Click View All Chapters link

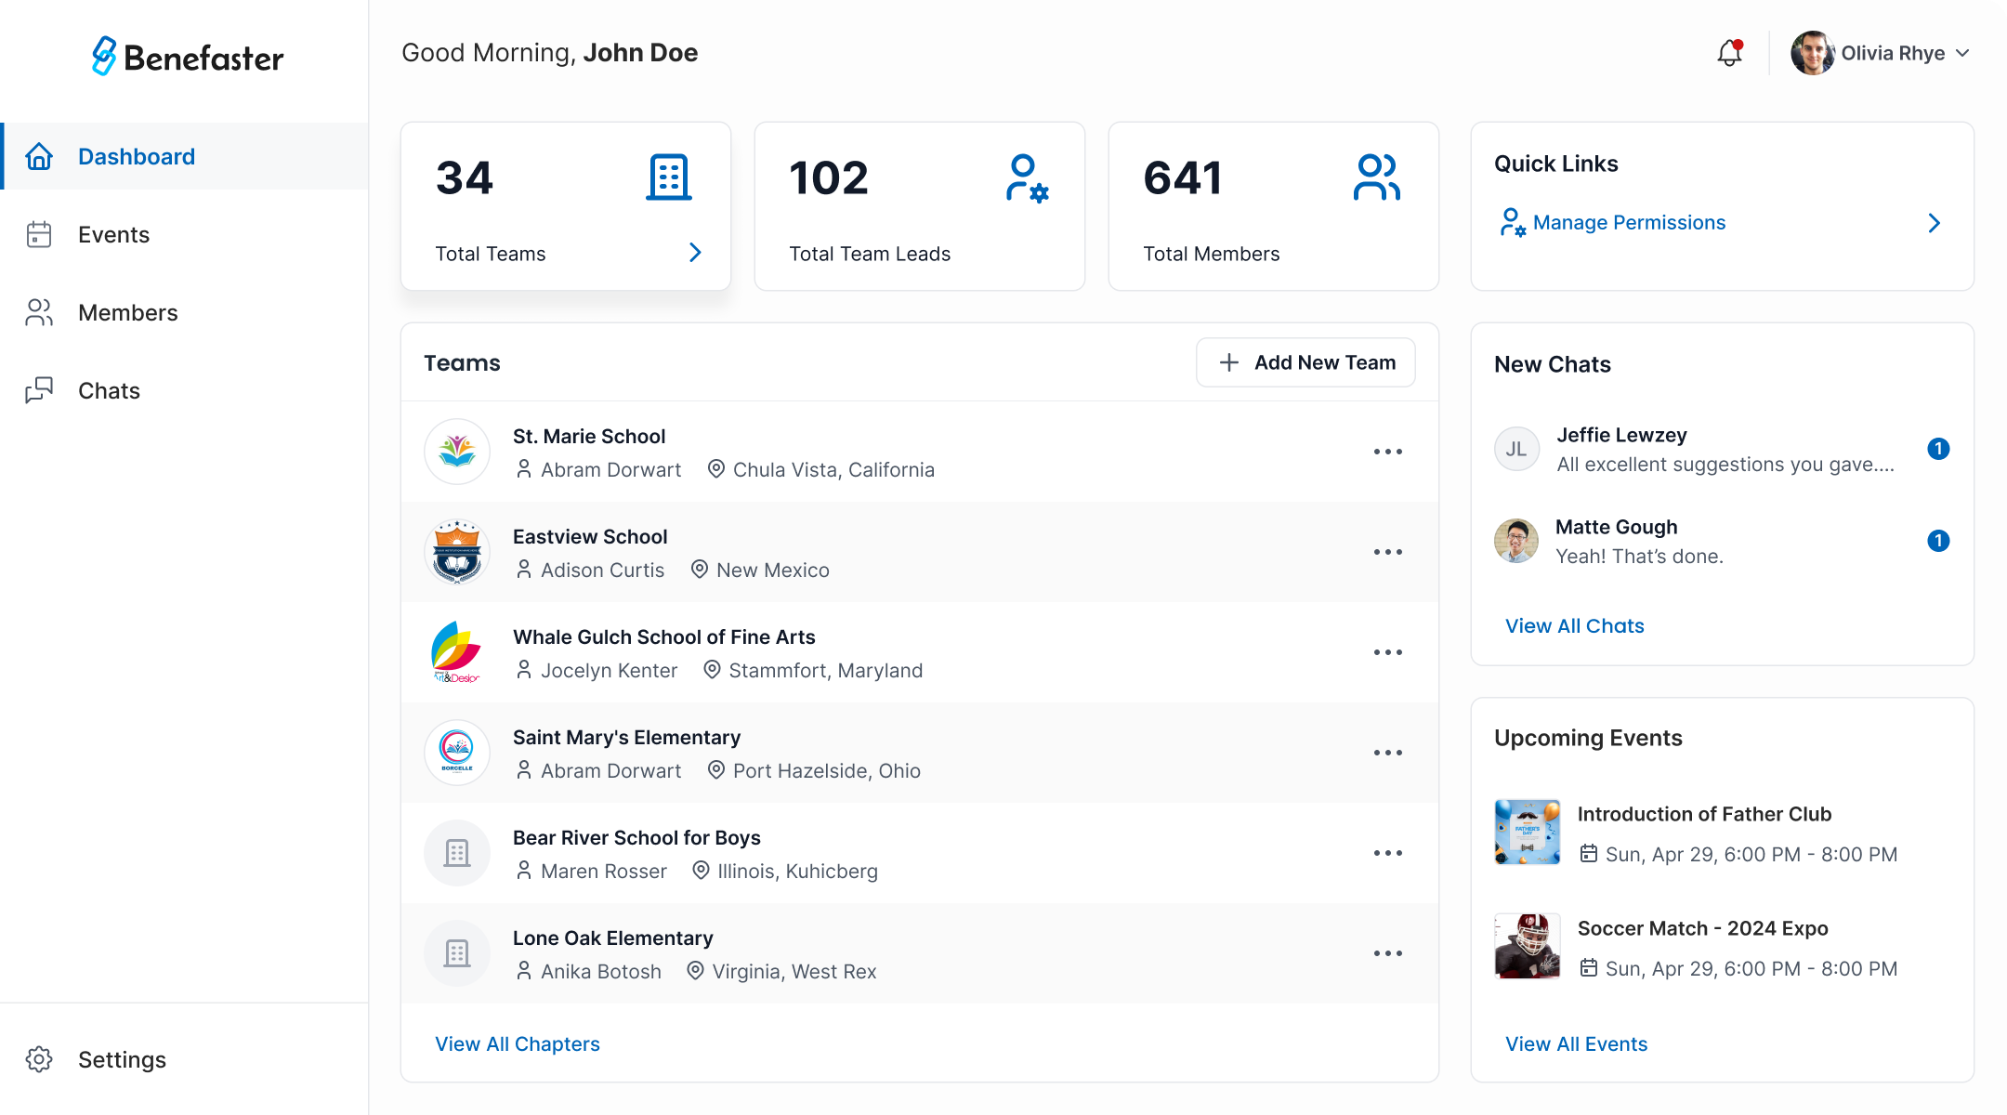(518, 1044)
